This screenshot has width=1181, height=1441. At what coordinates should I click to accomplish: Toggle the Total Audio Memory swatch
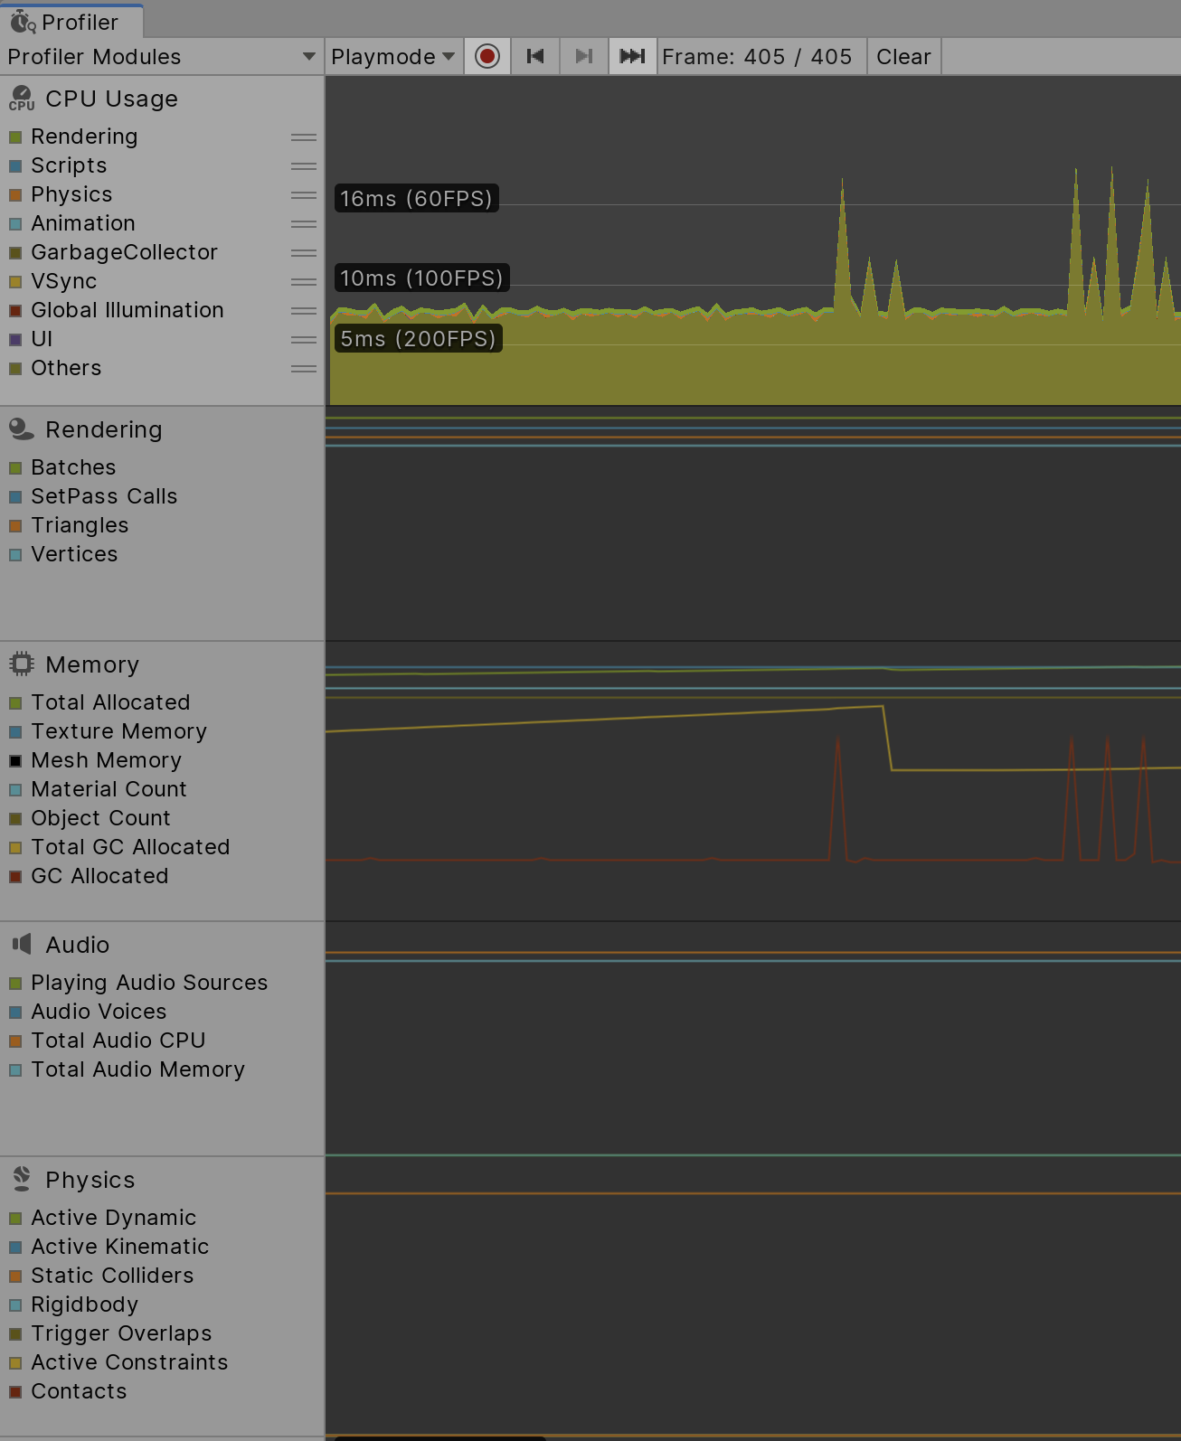[15, 1070]
